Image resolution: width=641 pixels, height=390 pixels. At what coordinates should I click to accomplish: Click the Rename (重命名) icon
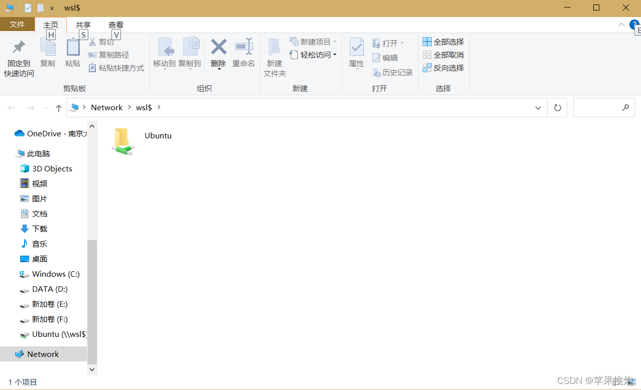tap(243, 47)
